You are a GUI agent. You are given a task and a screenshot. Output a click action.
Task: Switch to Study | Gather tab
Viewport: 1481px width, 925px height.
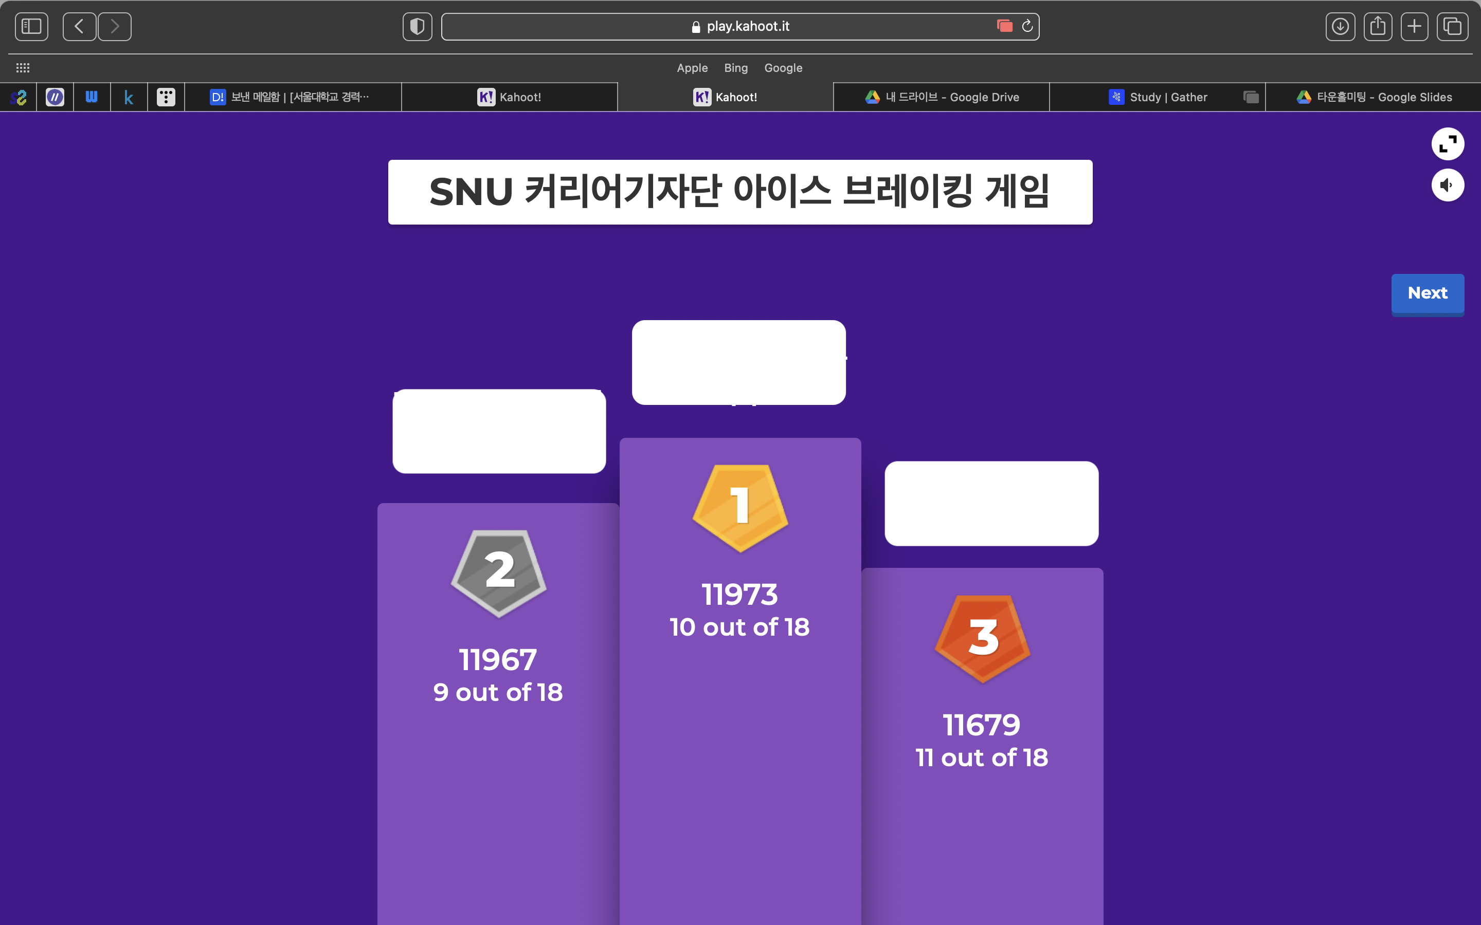click(x=1157, y=97)
